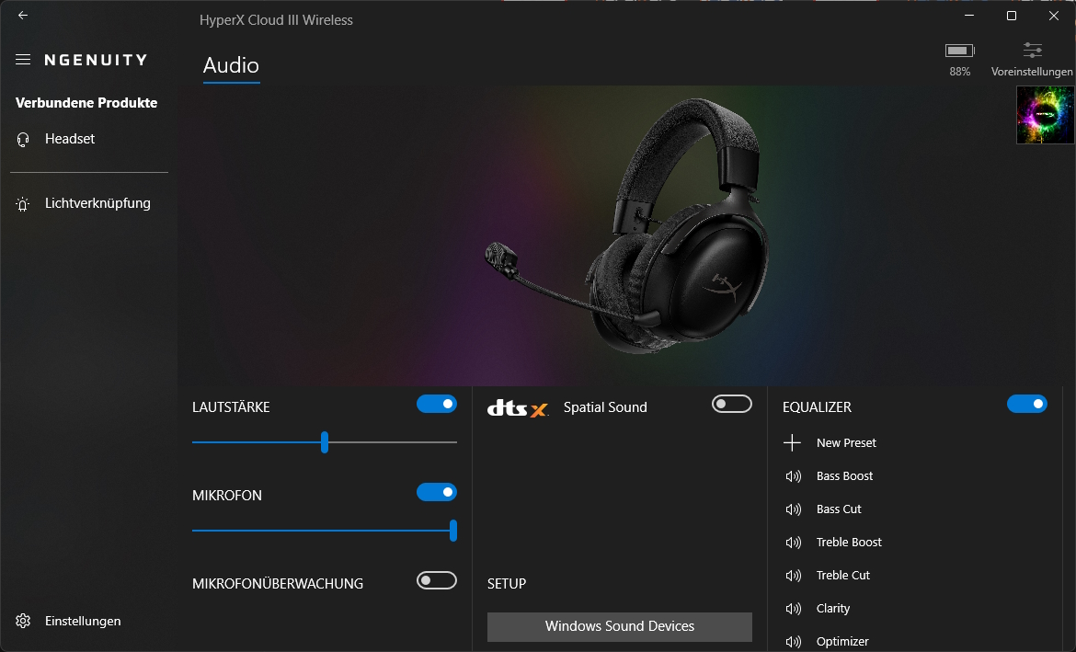Select the Bass Boost equalizer preset icon

pos(792,476)
